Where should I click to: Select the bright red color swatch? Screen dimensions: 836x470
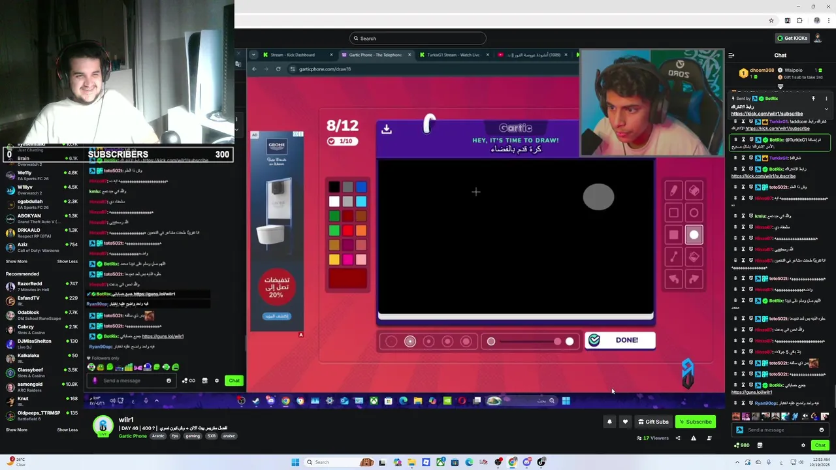pyautogui.click(x=347, y=230)
